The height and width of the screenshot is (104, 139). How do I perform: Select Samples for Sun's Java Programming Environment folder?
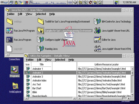click(41, 30)
